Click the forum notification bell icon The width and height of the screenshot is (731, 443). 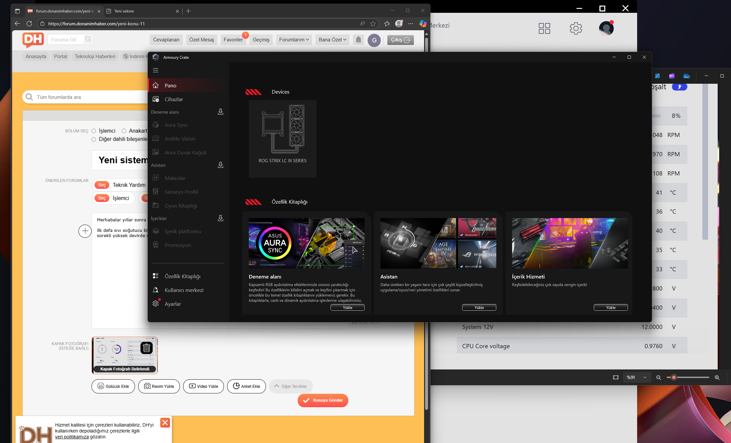click(358, 40)
